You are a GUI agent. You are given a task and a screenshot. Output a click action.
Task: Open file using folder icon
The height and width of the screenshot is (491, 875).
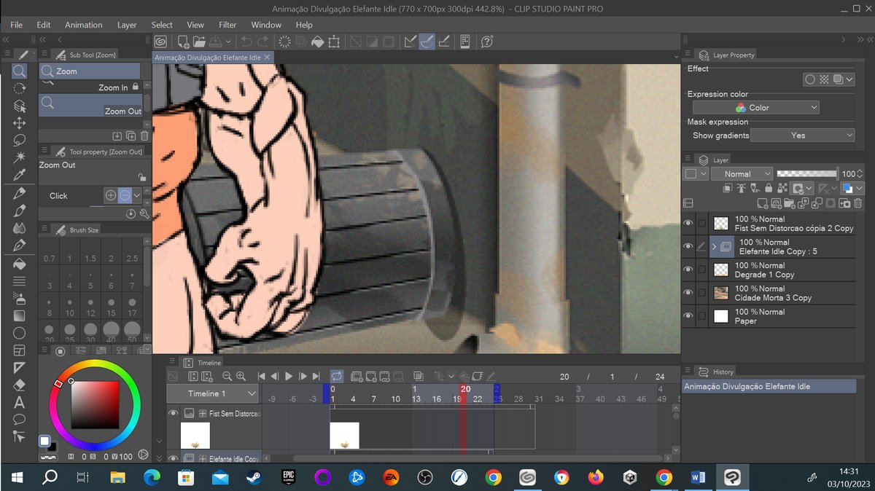[x=198, y=42]
